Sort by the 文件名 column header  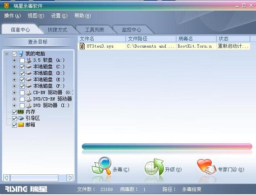(102, 39)
